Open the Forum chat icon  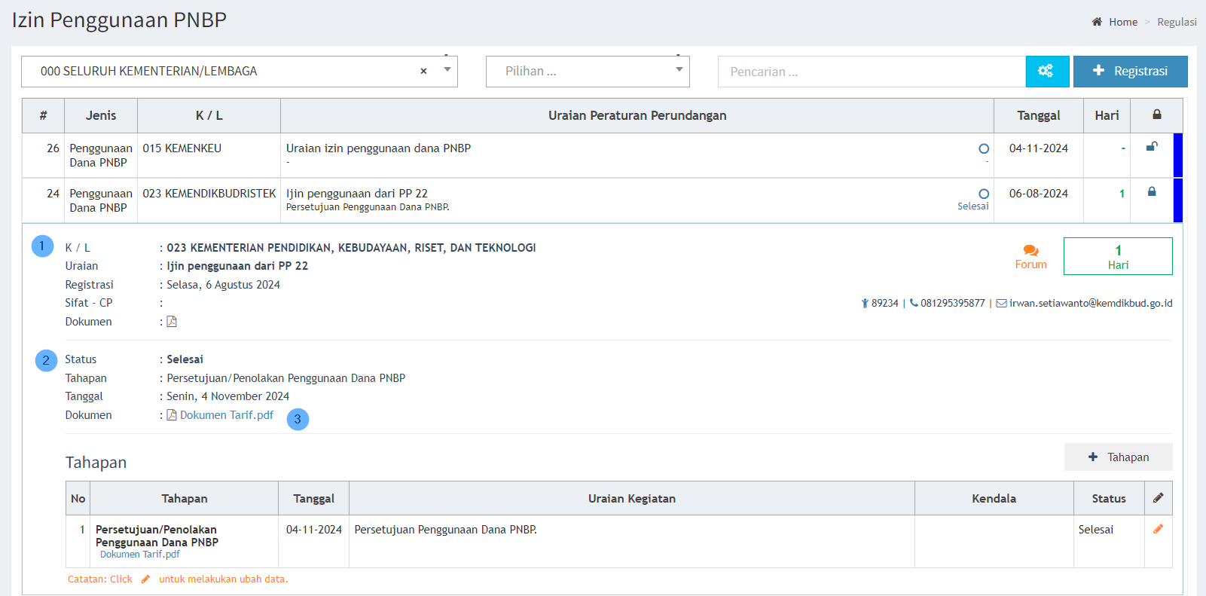1030,251
